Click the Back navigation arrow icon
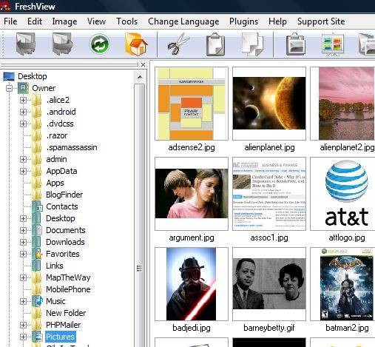Viewport: 375px width, 347px height. pos(26,44)
